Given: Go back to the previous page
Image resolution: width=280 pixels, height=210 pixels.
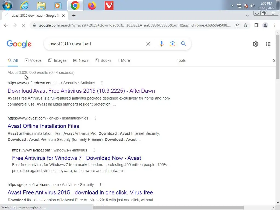Looking at the screenshot, I should coord(6,25).
